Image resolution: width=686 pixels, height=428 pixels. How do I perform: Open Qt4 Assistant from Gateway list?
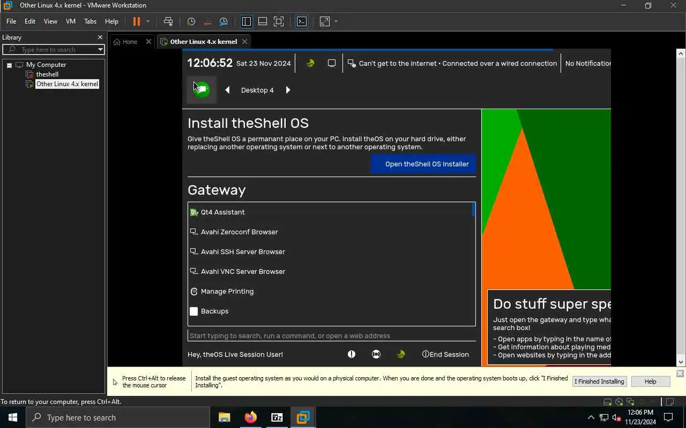pyautogui.click(x=330, y=212)
